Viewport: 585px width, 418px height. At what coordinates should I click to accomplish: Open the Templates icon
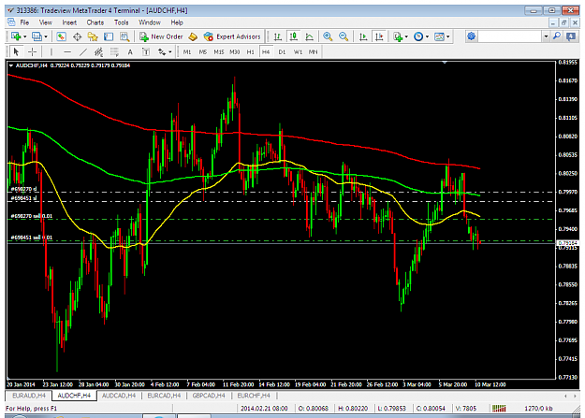(440, 36)
